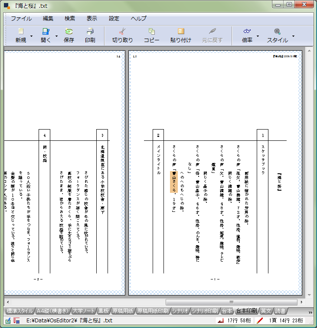Switch to the 英文 tab

(x=266, y=311)
